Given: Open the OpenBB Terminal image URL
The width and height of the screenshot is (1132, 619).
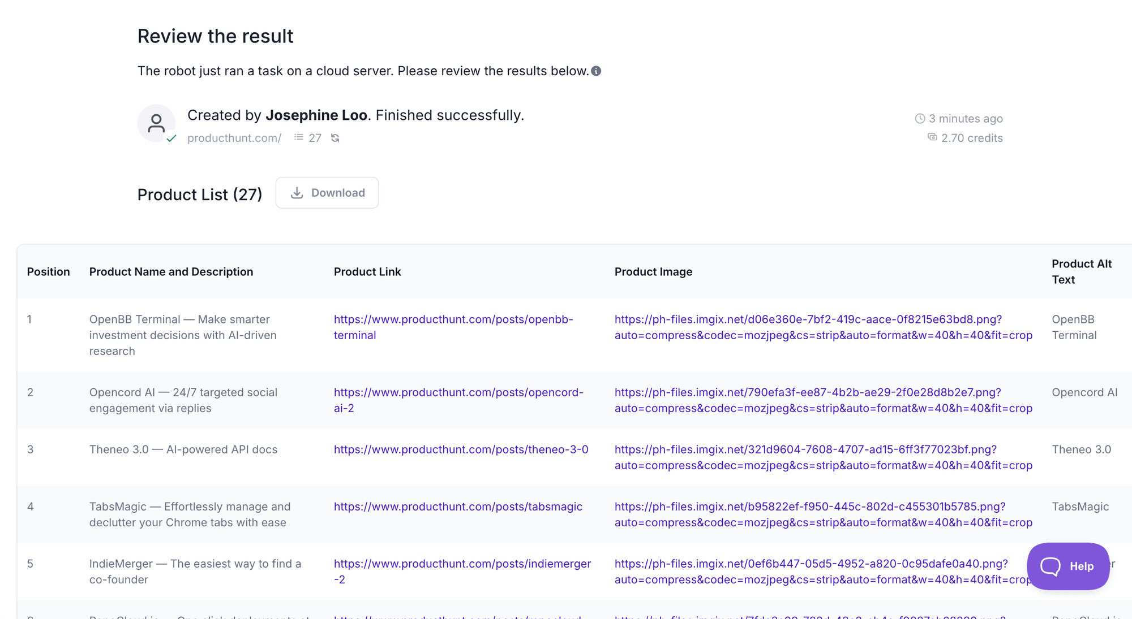Looking at the screenshot, I should click(824, 327).
